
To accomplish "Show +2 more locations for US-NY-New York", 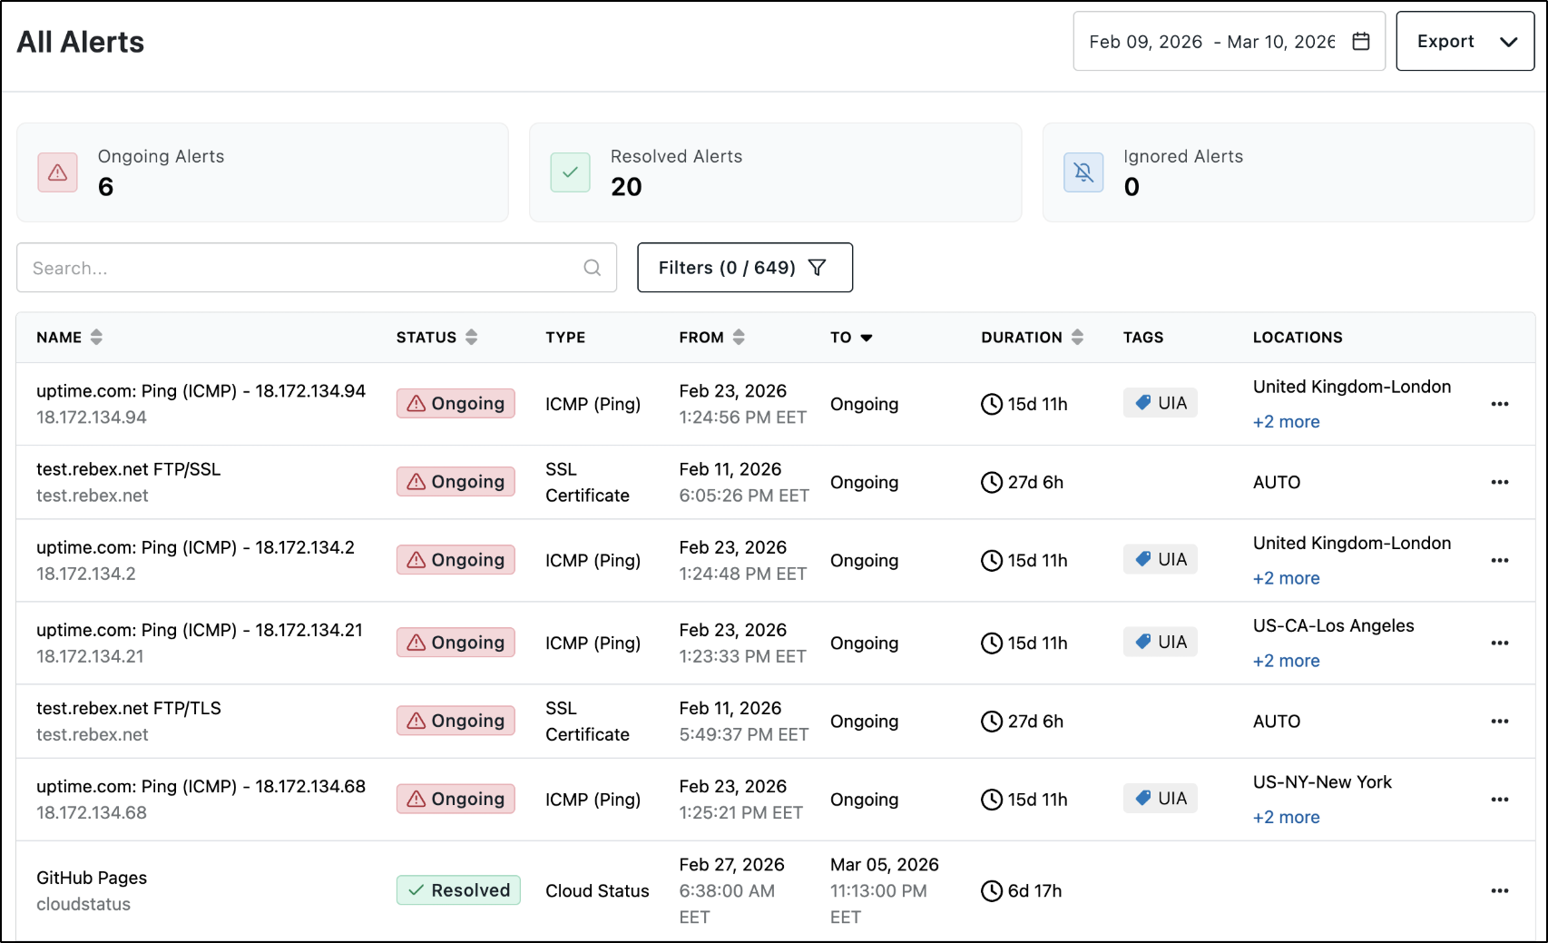I will coord(1286,817).
